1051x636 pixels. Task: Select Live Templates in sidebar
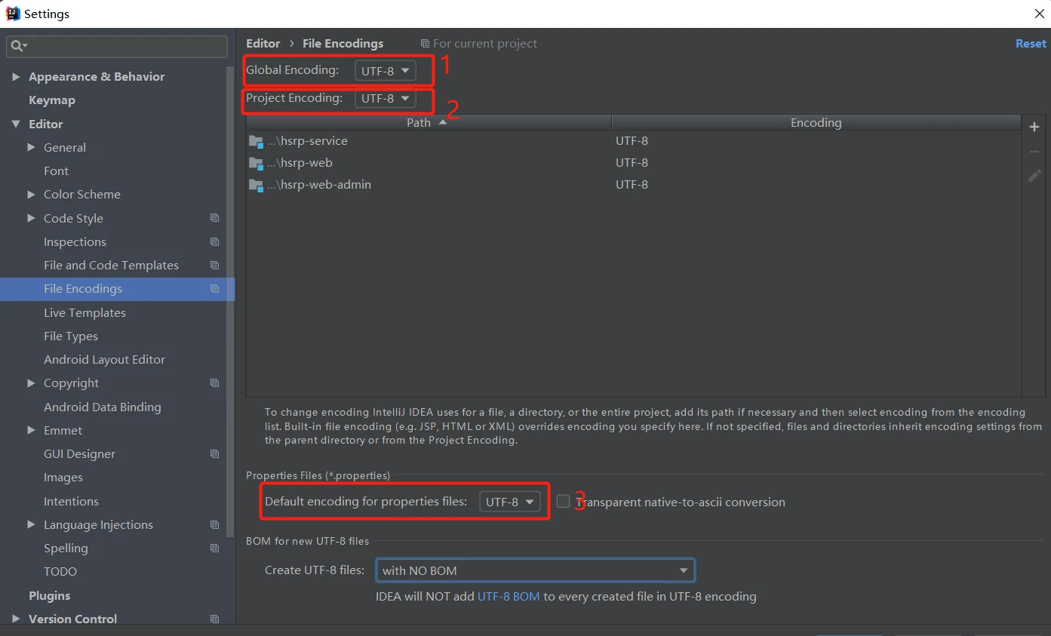tap(85, 312)
